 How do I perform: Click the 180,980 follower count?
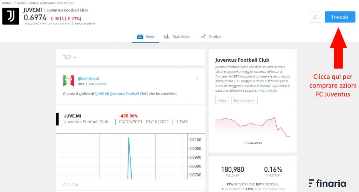coord(232,170)
